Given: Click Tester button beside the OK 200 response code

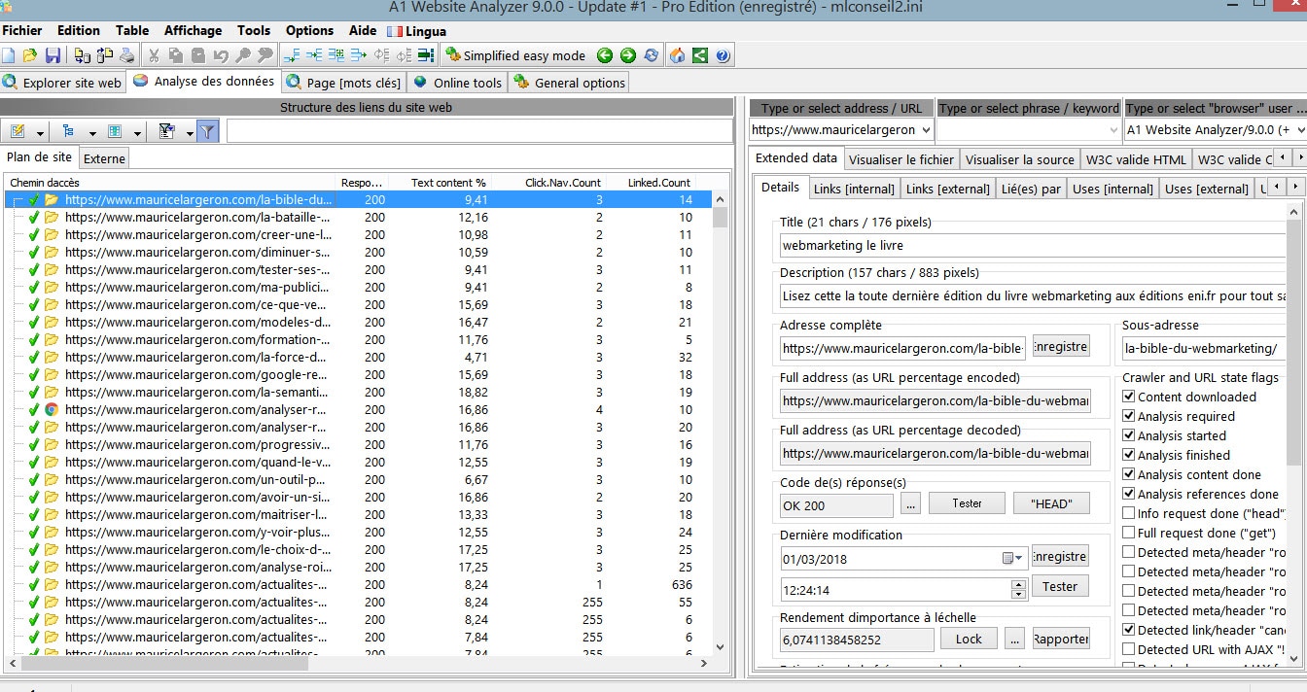Looking at the screenshot, I should tap(967, 503).
